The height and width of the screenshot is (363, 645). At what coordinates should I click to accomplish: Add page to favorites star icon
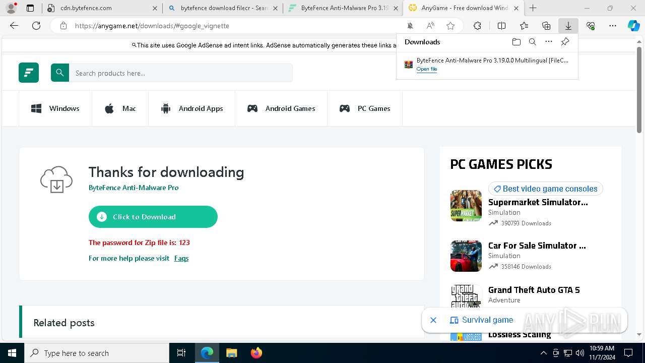pos(450,26)
